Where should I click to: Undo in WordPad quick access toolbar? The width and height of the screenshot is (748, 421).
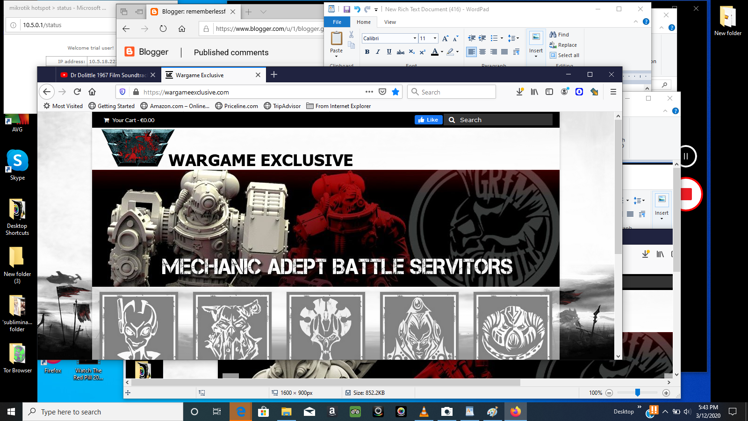(x=357, y=9)
